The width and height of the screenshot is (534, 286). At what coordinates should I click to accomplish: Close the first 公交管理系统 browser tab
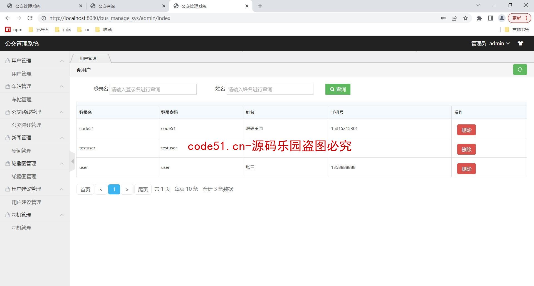click(80, 6)
